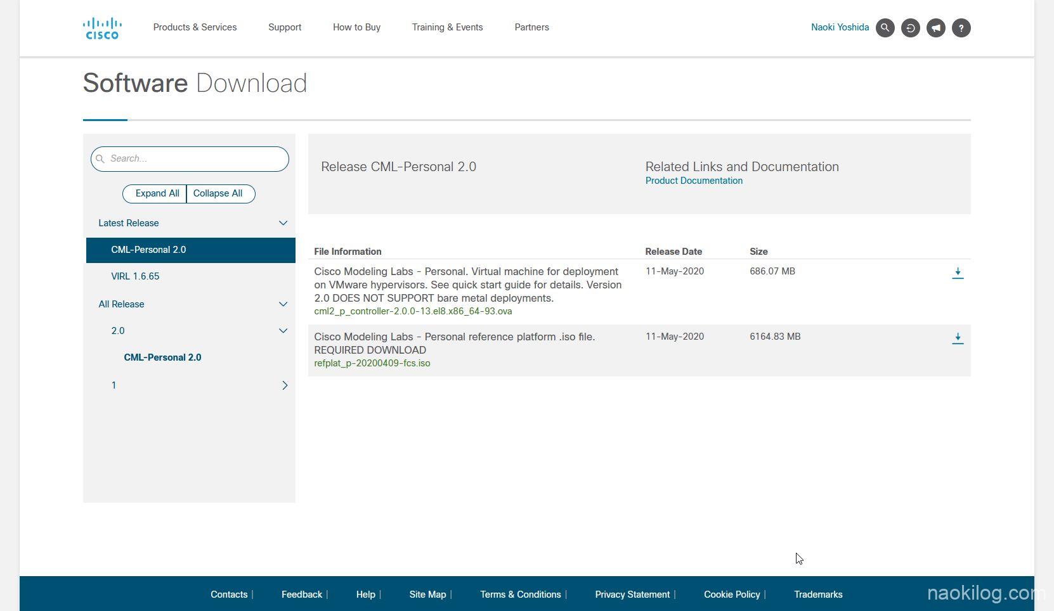1054x611 pixels.
Task: Open the Partners menu
Action: coord(531,27)
